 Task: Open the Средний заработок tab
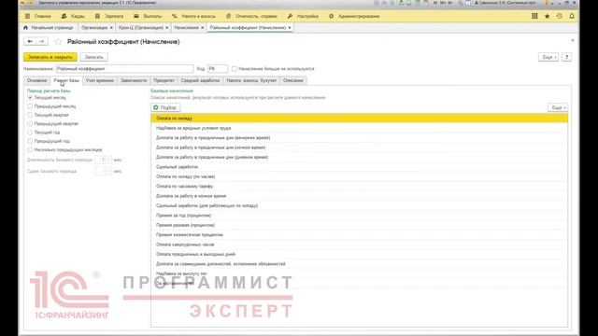[x=201, y=81]
